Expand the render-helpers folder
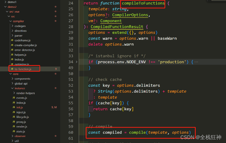The height and width of the screenshot is (143, 226). pyautogui.click(x=14, y=93)
